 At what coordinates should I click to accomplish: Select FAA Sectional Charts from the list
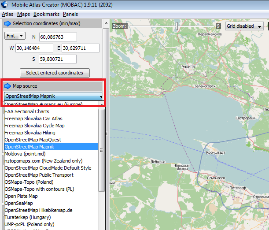27,111
